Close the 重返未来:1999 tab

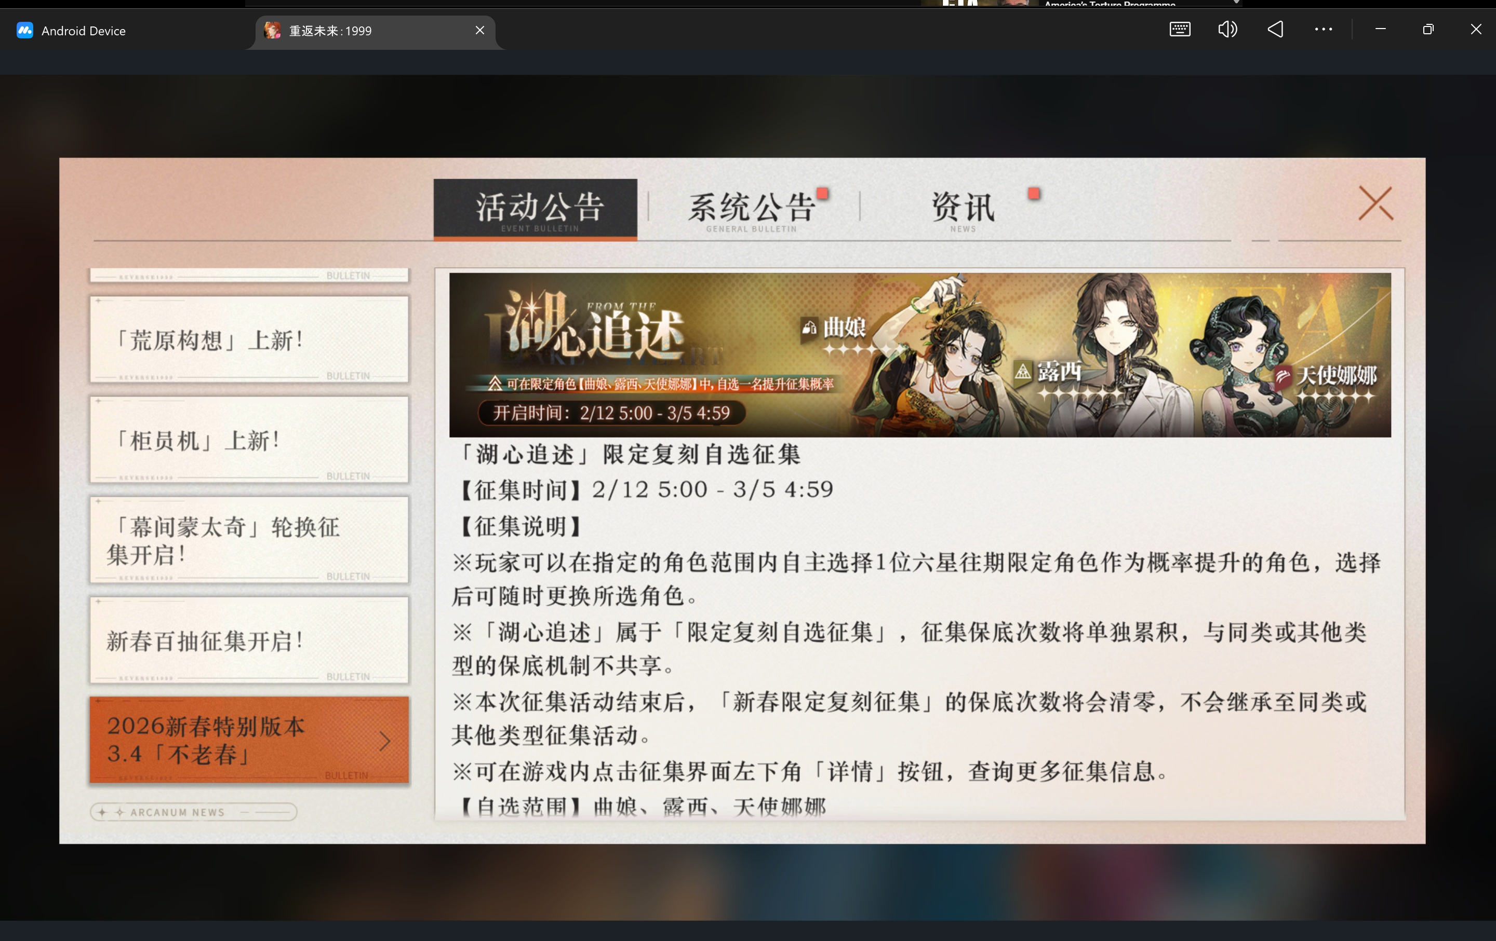coord(479,31)
